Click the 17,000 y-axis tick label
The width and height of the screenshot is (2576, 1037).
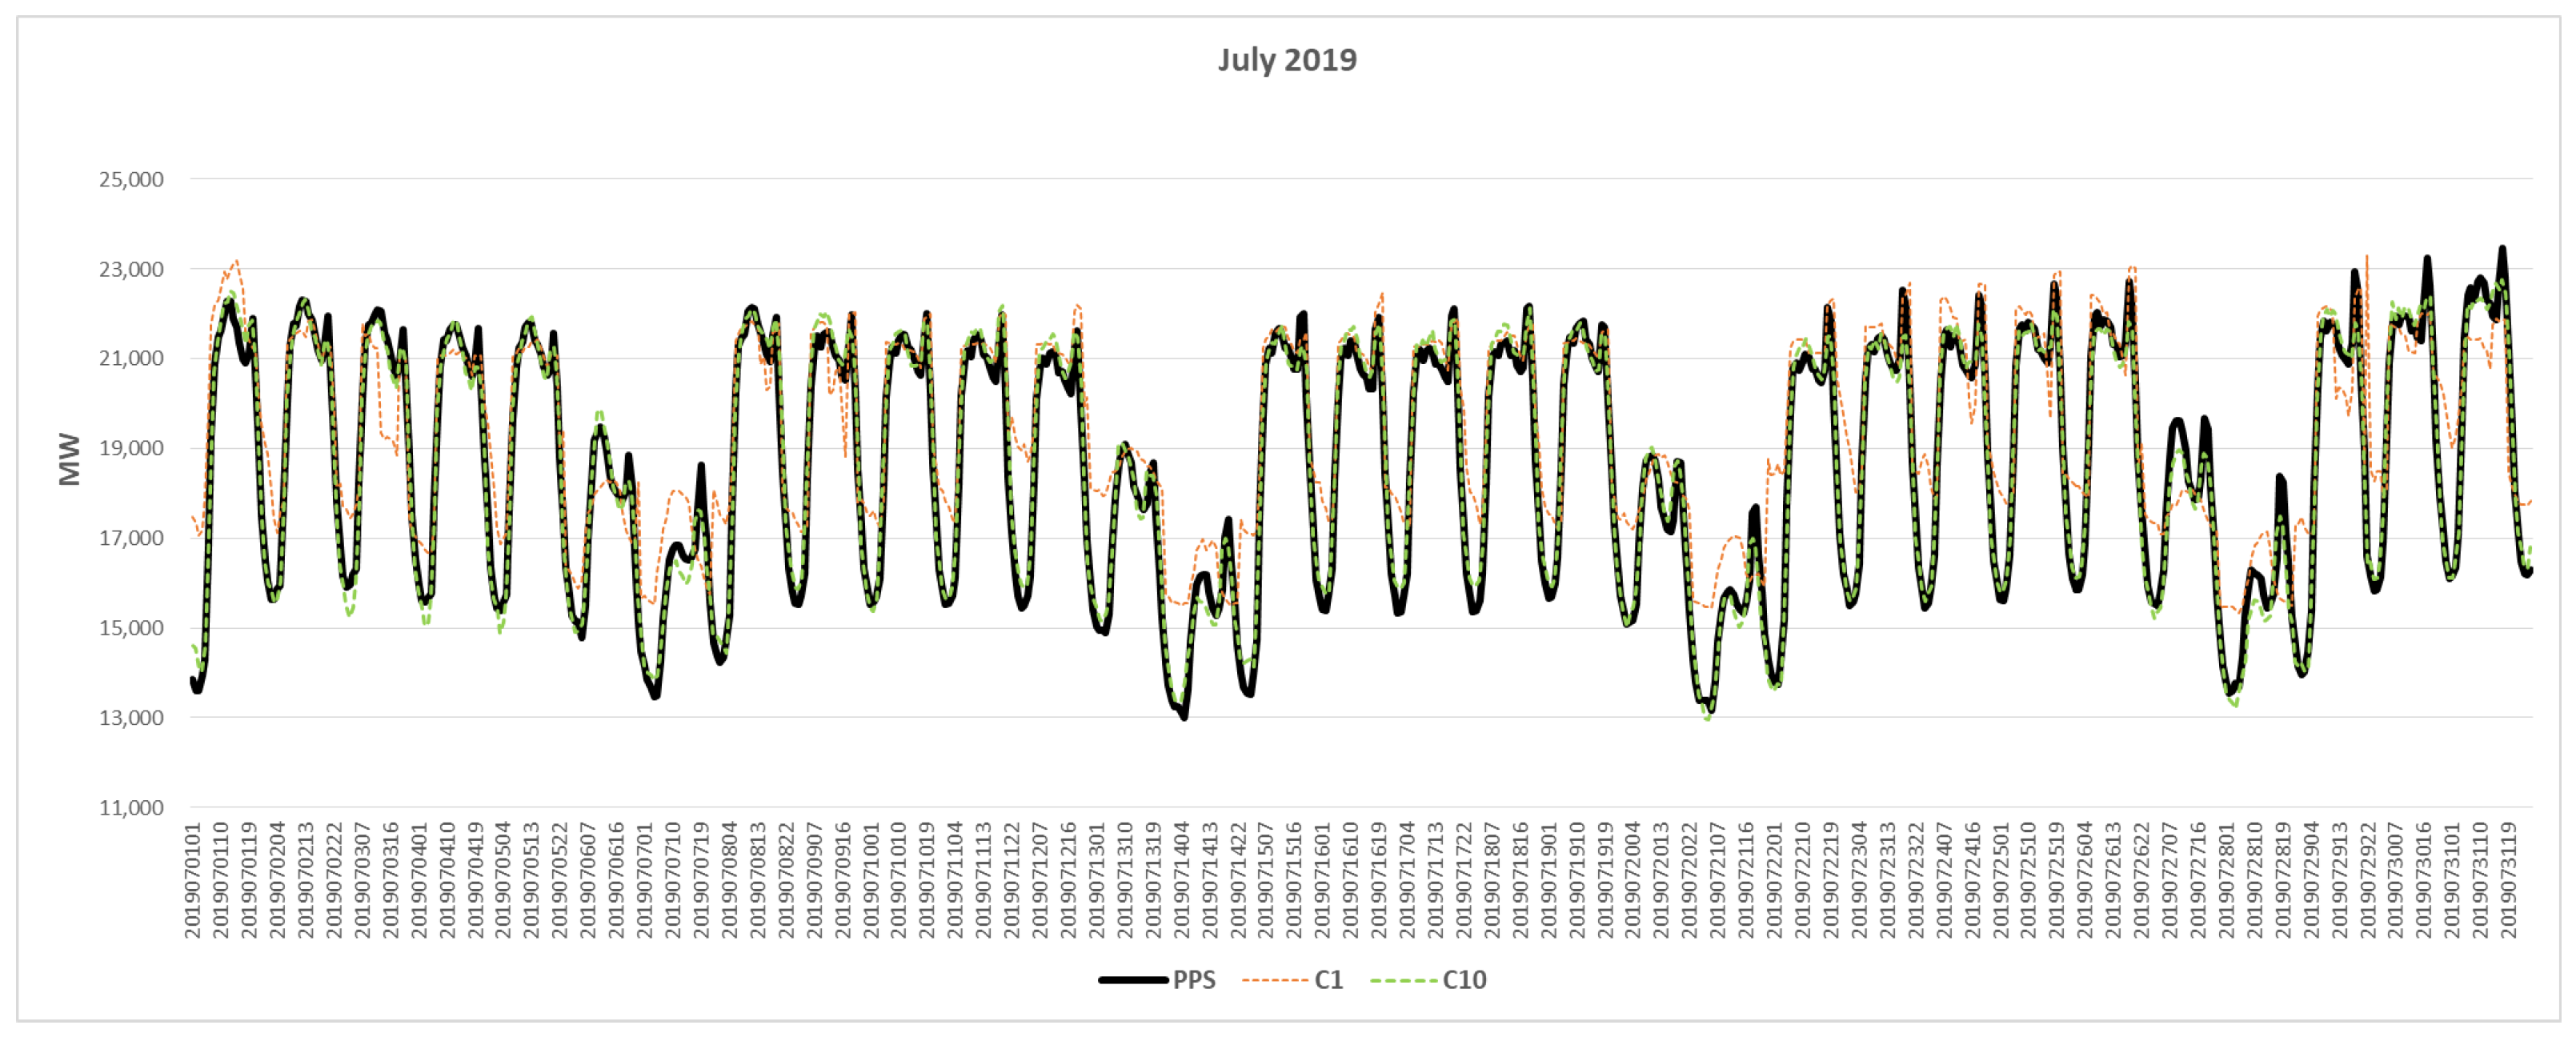tap(131, 538)
